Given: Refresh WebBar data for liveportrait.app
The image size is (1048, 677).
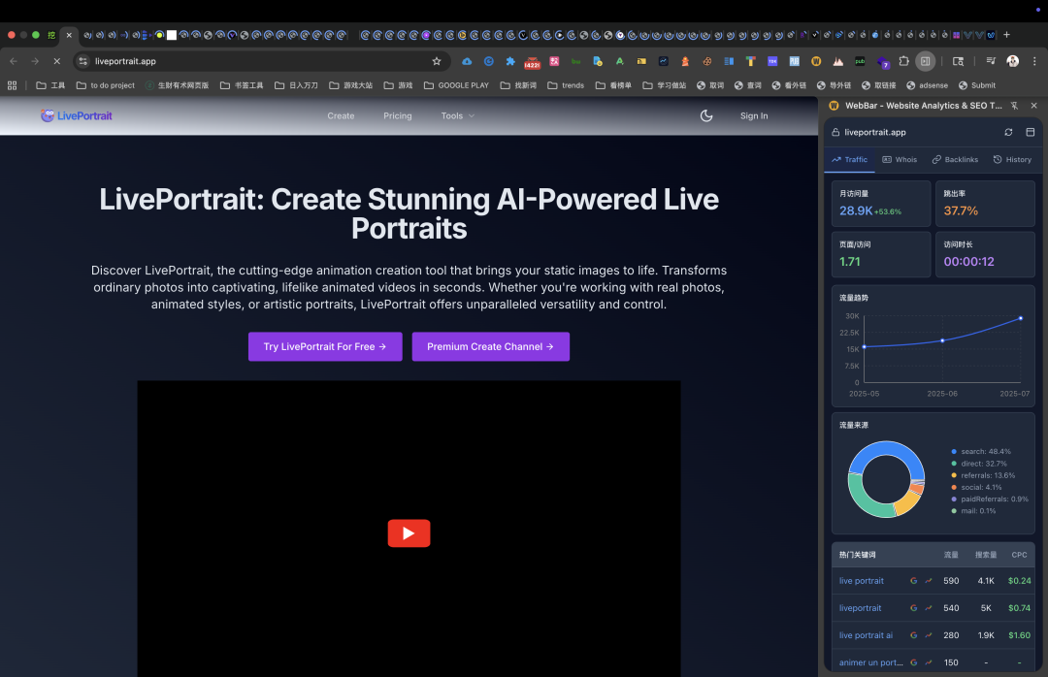Looking at the screenshot, I should pyautogui.click(x=1008, y=132).
